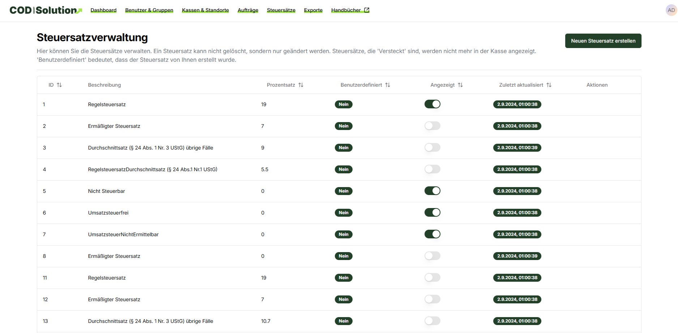
Task: Sort by Prozentsatz using sort arrows
Action: (x=300, y=85)
